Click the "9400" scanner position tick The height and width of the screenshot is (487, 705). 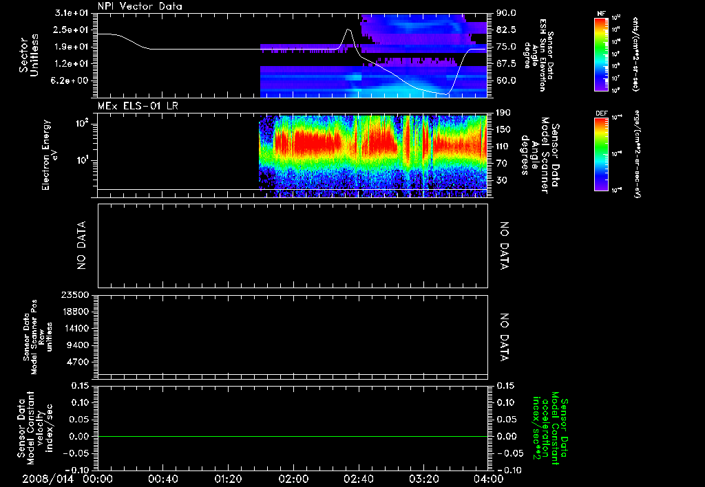pos(77,345)
